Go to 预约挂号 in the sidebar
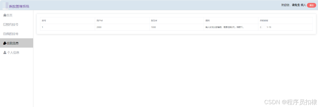318x107 pixels. pos(17,25)
